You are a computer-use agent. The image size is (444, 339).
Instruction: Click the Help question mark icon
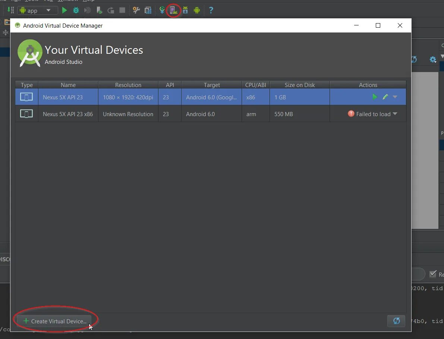click(x=211, y=10)
